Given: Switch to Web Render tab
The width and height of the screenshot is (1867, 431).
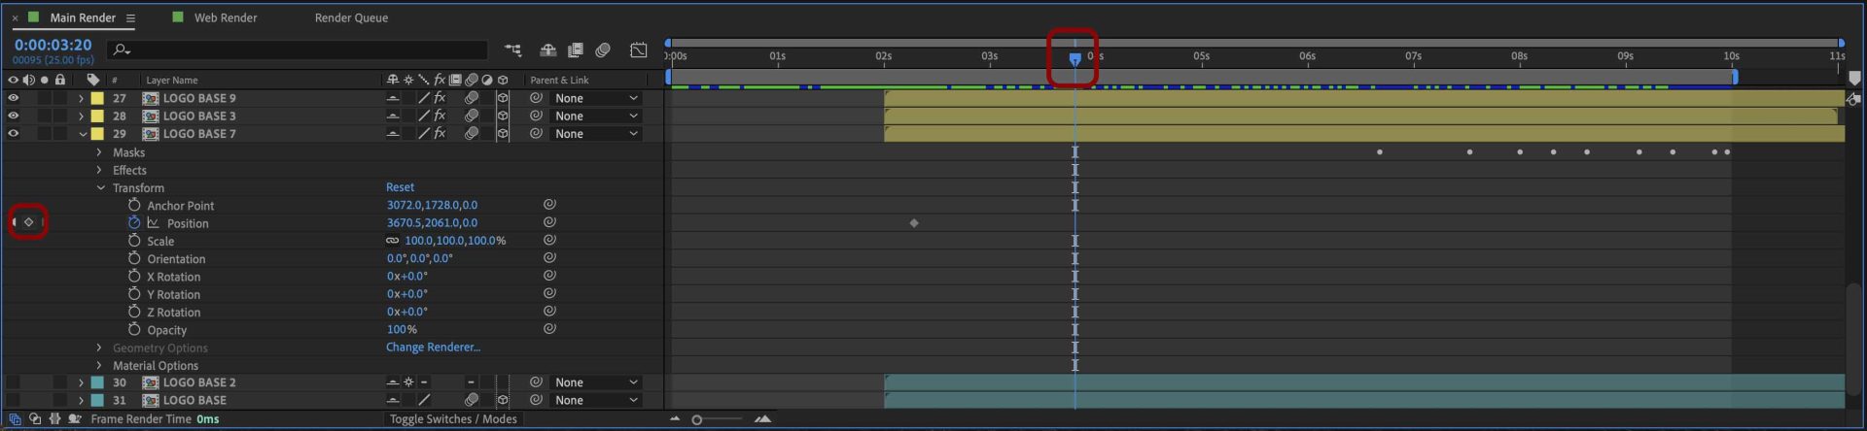Looking at the screenshot, I should (x=225, y=17).
